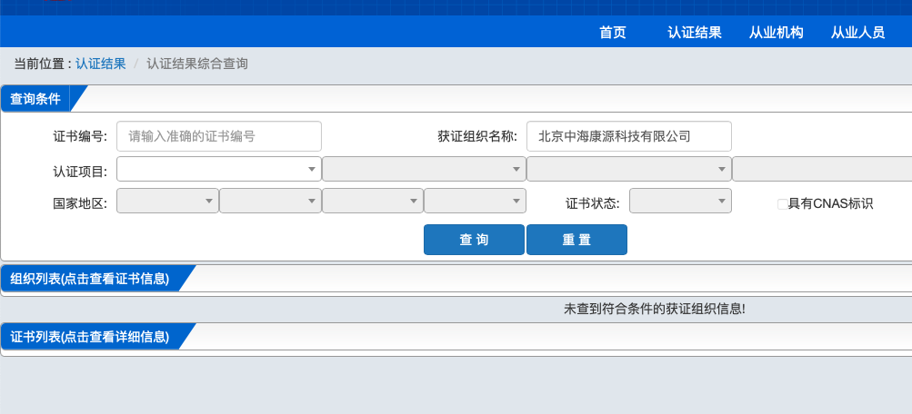Open the second 国家地区 dropdown
The width and height of the screenshot is (912, 414).
[x=270, y=201]
